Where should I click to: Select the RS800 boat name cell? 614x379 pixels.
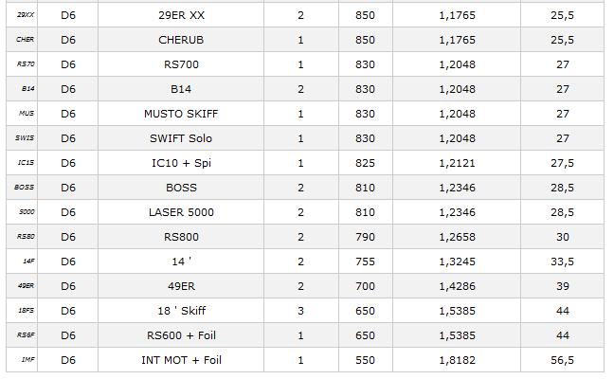(181, 237)
